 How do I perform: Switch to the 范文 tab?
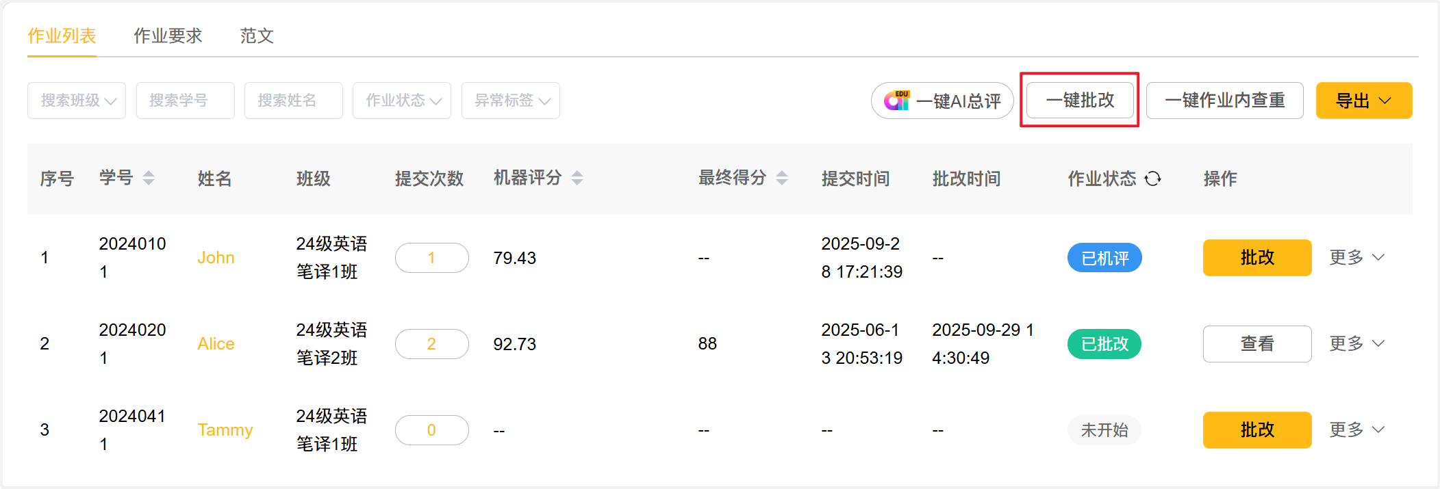[x=257, y=36]
